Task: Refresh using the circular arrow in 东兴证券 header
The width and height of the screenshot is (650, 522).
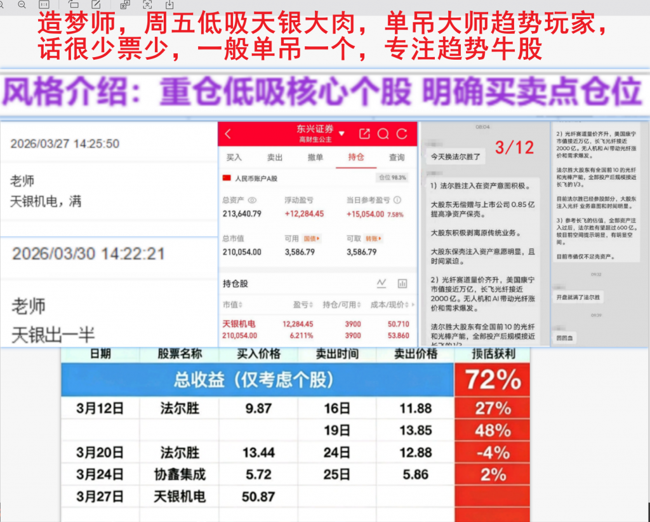Action: (402, 133)
